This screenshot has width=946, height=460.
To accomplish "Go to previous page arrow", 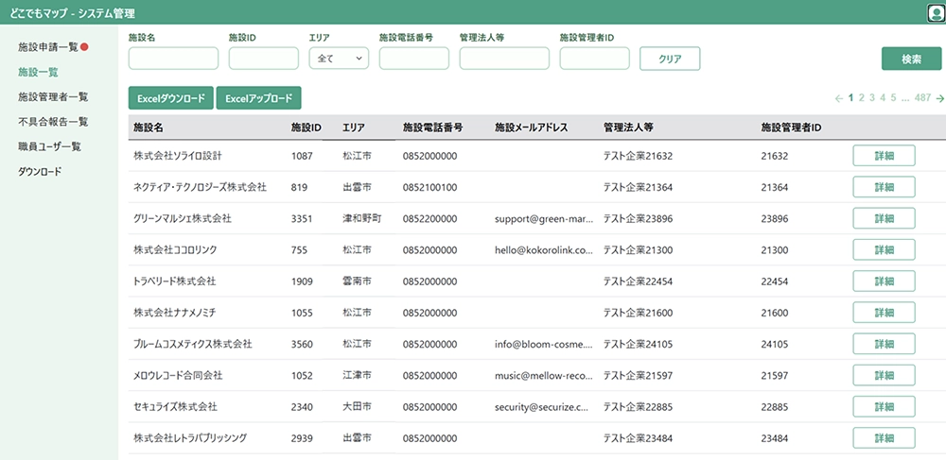I will click(838, 98).
